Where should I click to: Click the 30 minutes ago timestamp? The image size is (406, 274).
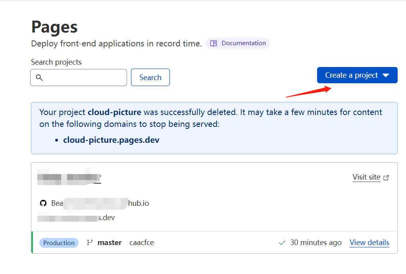pos(316,242)
